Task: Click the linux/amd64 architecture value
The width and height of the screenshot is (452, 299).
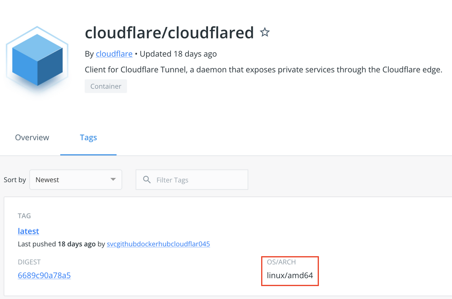Action: (x=290, y=276)
